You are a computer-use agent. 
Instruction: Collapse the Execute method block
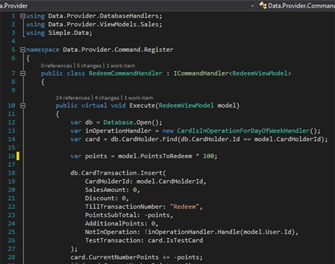pyautogui.click(x=22, y=105)
